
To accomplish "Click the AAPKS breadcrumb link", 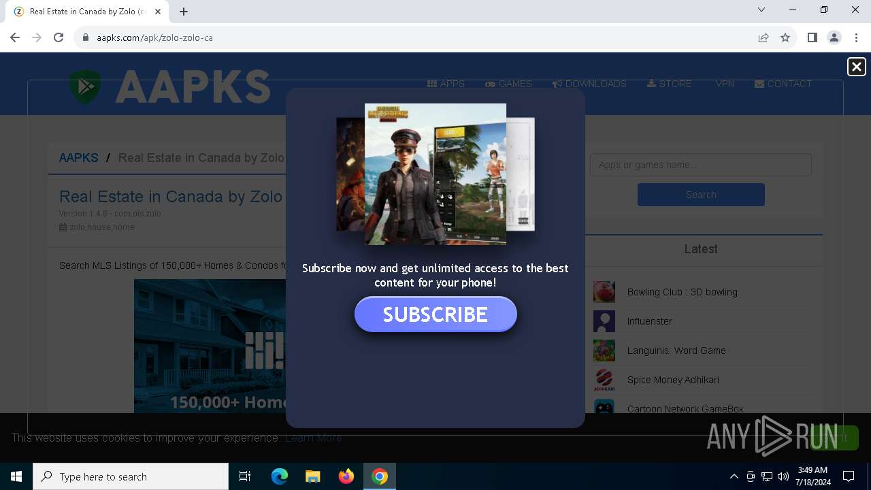I will click(78, 158).
